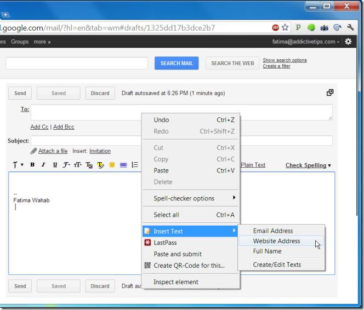Select Inspect element in context menu

coord(176,282)
